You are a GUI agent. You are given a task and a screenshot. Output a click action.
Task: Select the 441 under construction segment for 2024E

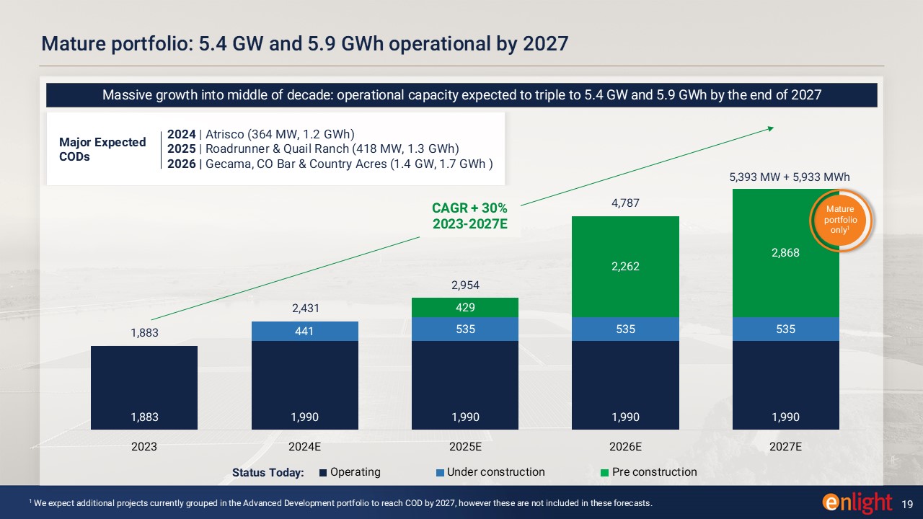point(304,331)
